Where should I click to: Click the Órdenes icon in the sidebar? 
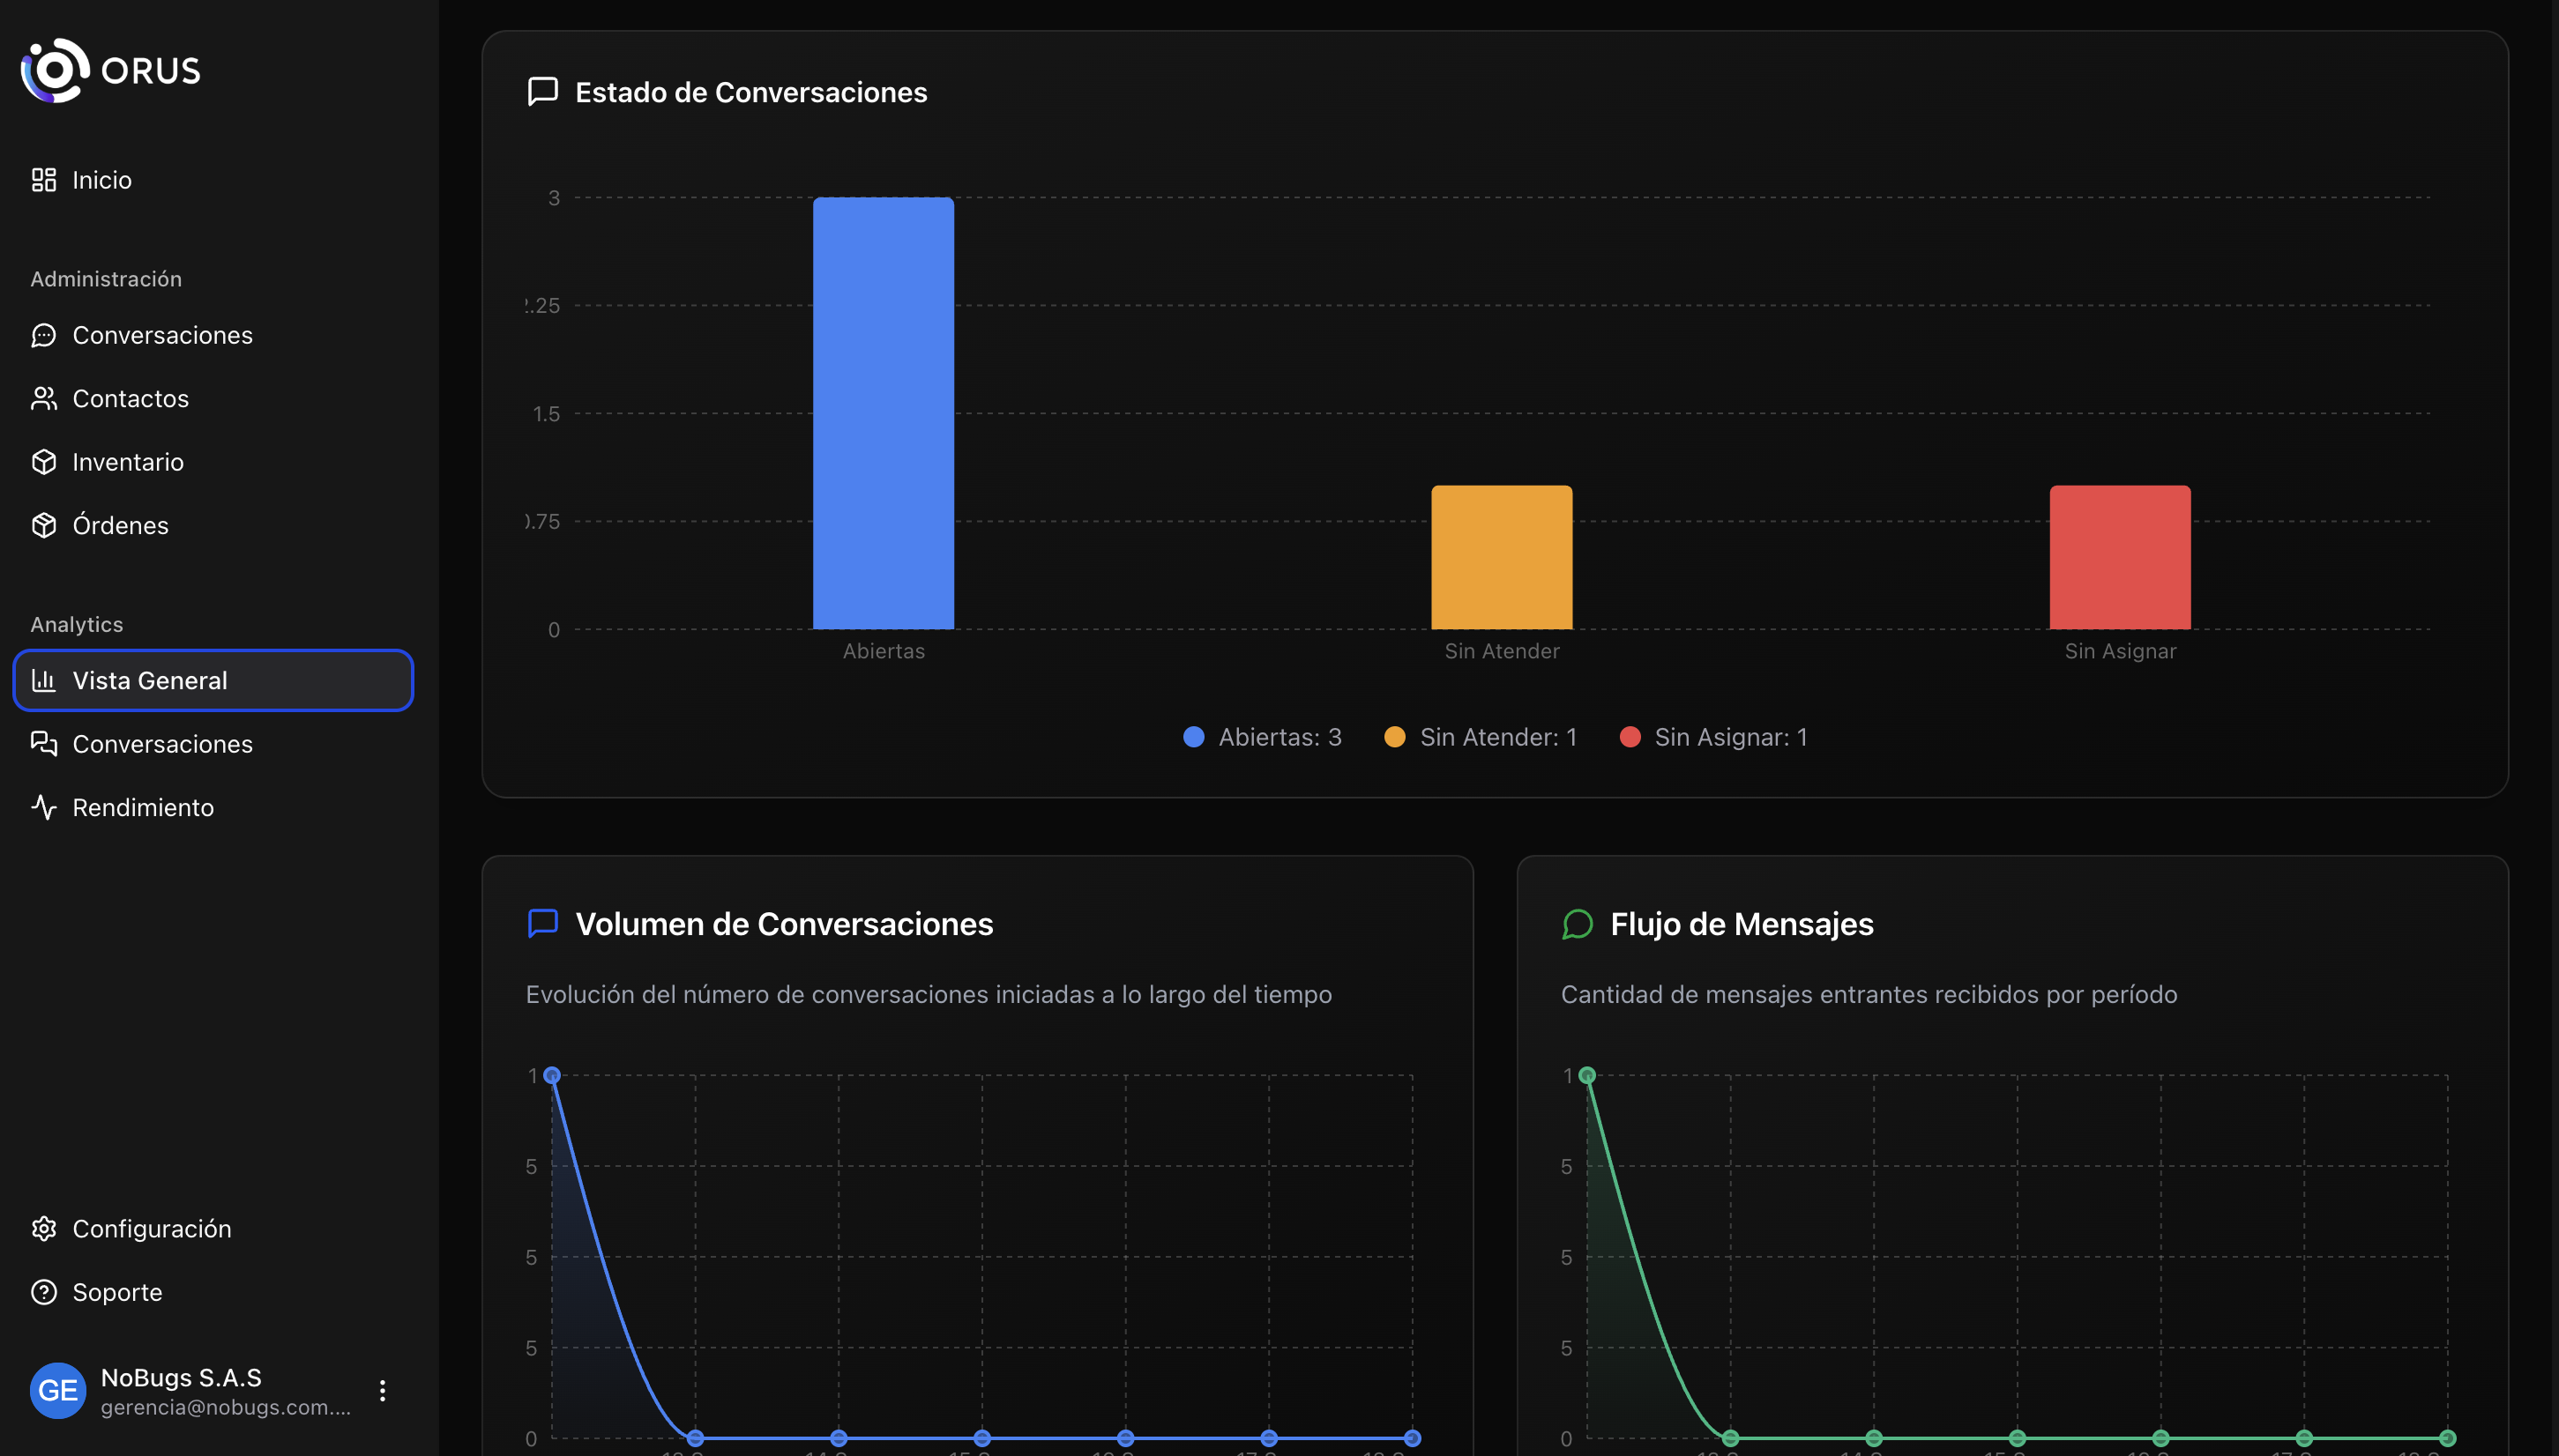coord(44,524)
